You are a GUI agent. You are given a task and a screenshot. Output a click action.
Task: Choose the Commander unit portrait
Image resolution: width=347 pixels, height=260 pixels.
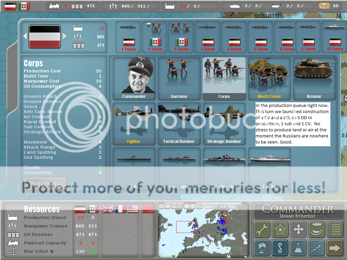tap(134, 79)
